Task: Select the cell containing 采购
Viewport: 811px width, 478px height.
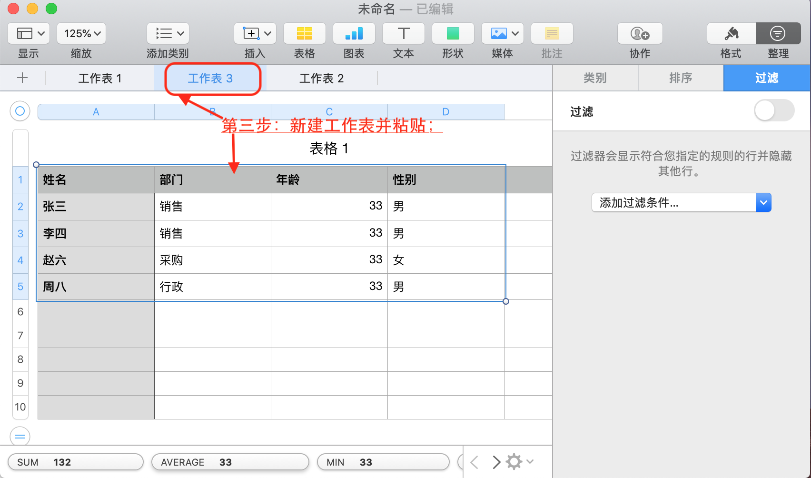Action: 212,260
